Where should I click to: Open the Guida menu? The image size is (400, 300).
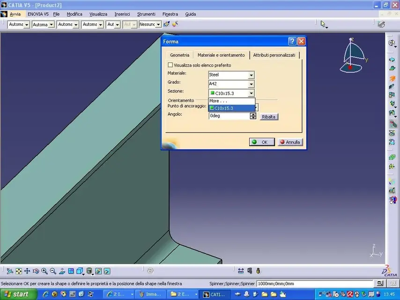click(x=190, y=14)
